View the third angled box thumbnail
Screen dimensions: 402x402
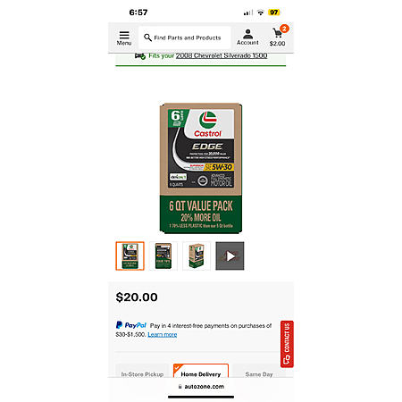tap(197, 255)
